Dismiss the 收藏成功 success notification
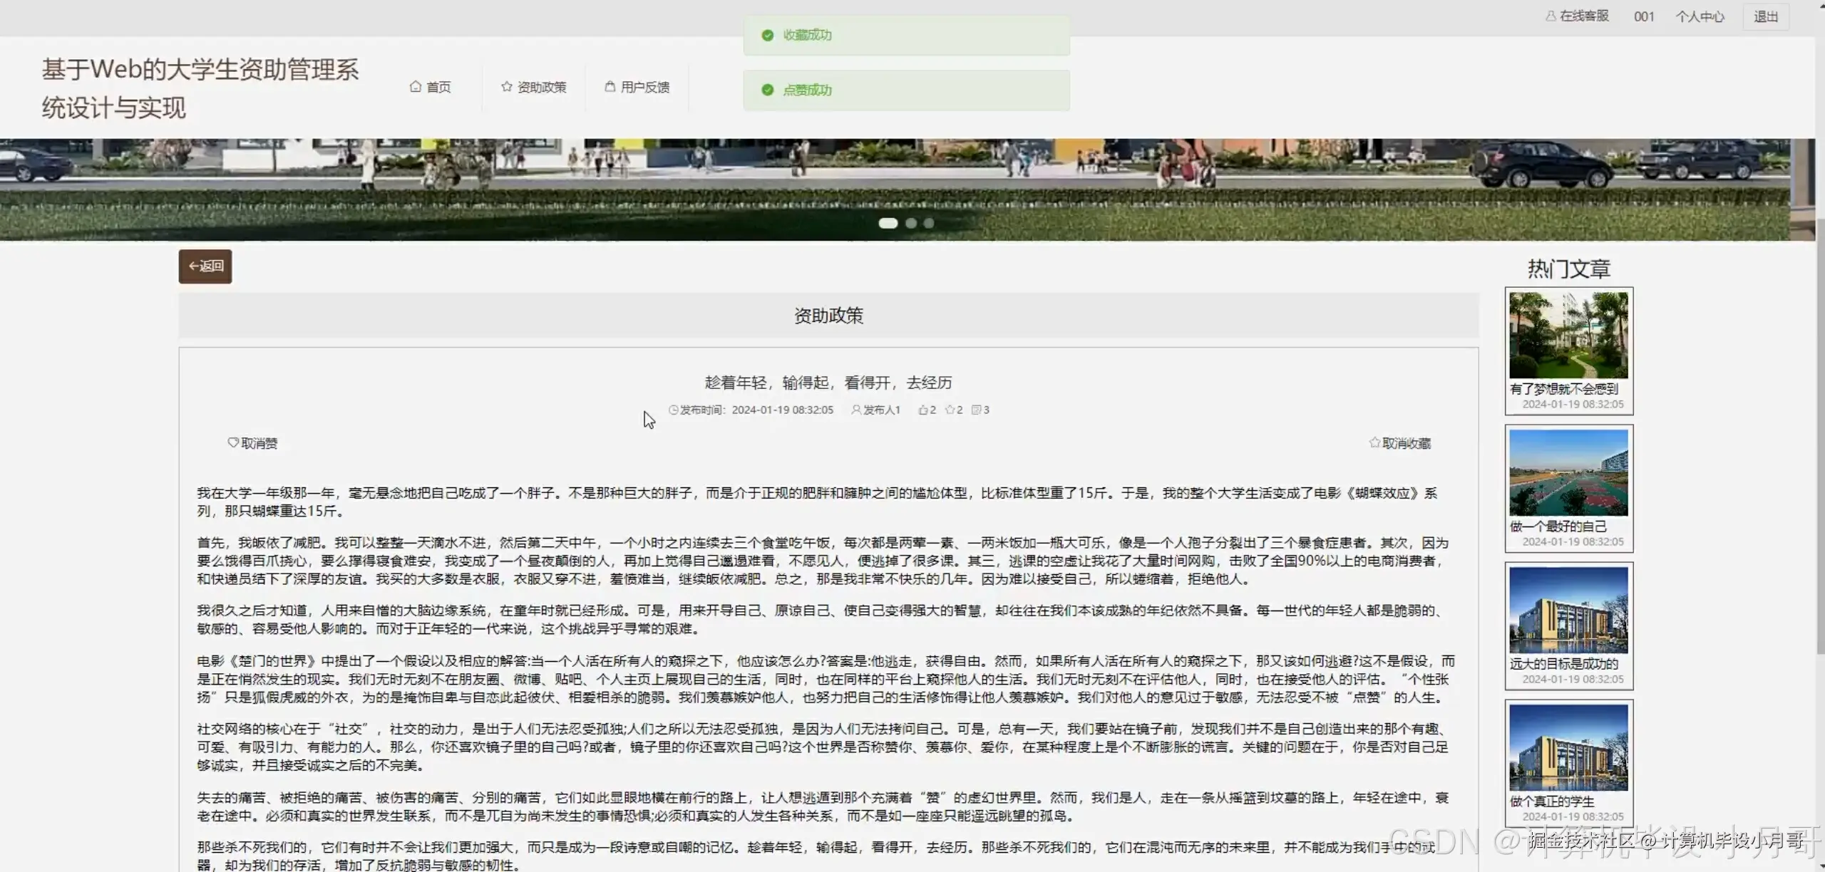Viewport: 1825px width, 872px height. pos(905,34)
